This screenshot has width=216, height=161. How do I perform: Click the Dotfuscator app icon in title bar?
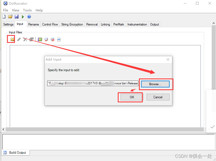click(5, 3)
